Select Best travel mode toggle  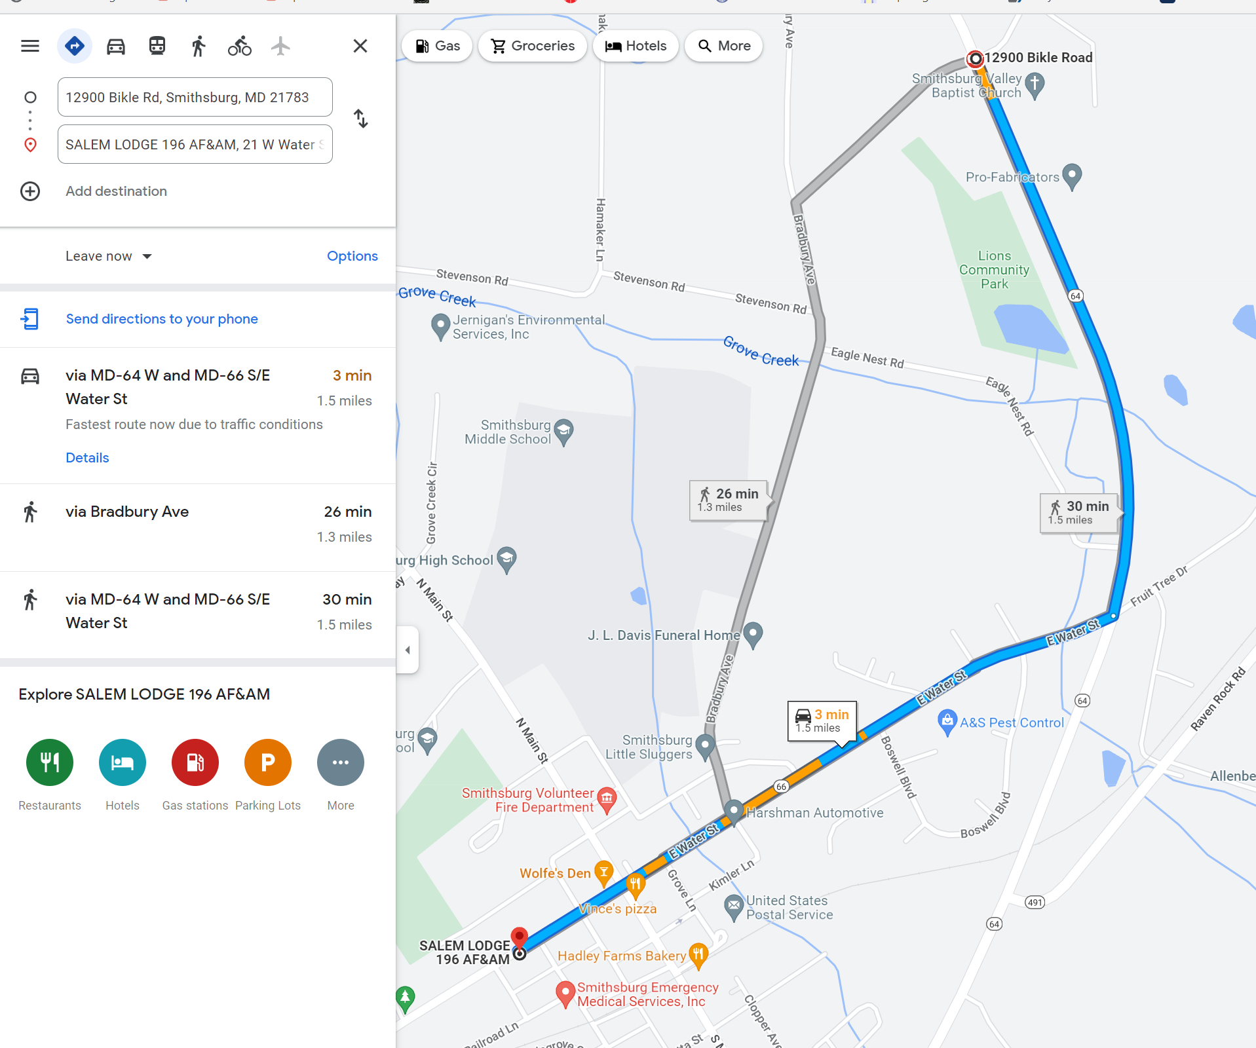click(x=75, y=46)
